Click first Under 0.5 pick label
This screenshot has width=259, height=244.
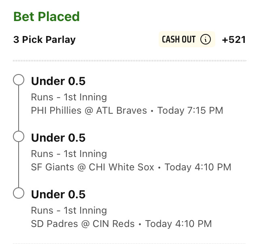tap(58, 81)
